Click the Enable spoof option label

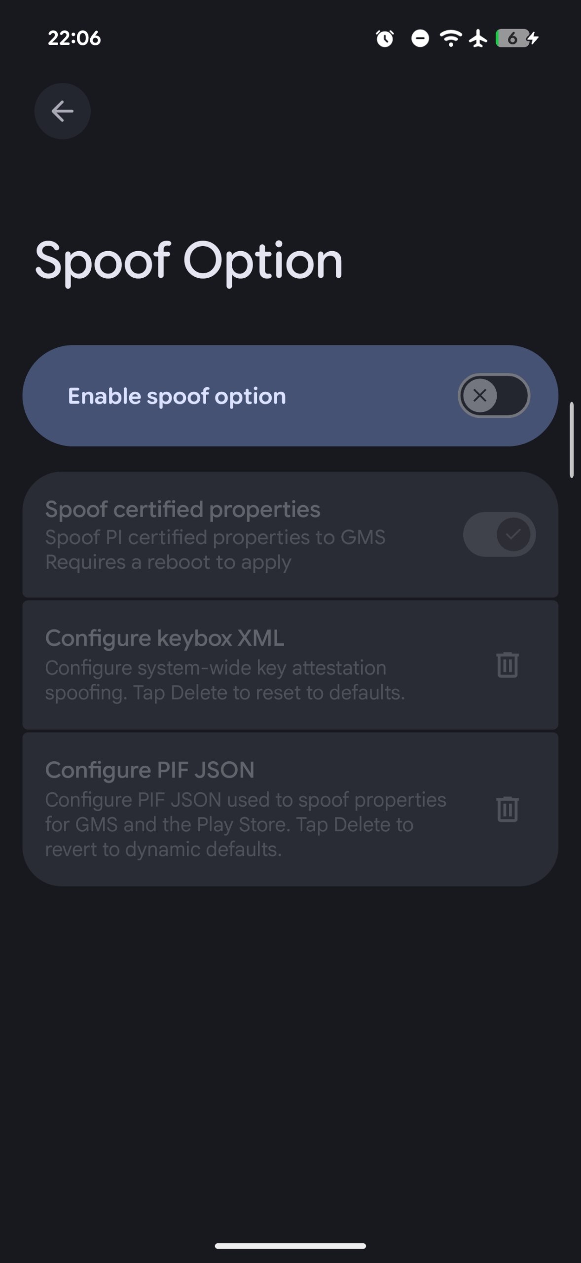pos(177,396)
